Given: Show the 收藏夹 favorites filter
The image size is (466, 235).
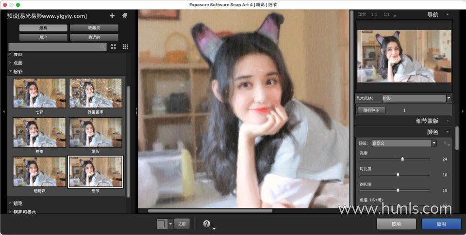Looking at the screenshot, I should [94, 28].
